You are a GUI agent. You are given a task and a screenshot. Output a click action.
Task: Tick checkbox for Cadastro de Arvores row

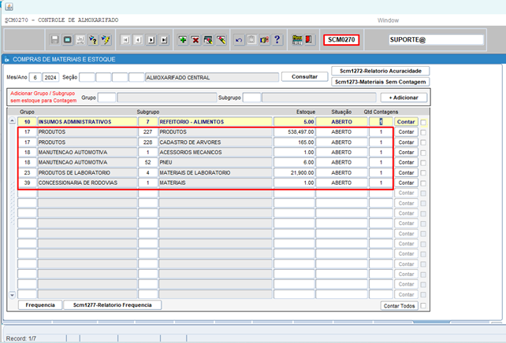click(x=423, y=142)
